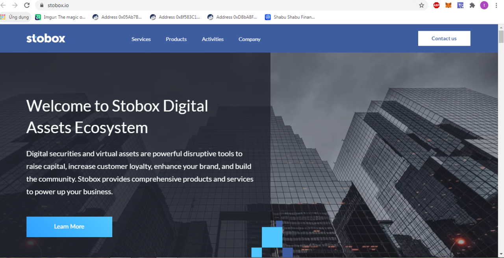Open the Ứng dụng apps shortcut
Image resolution: width=504 pixels, height=258 pixels.
coord(15,17)
